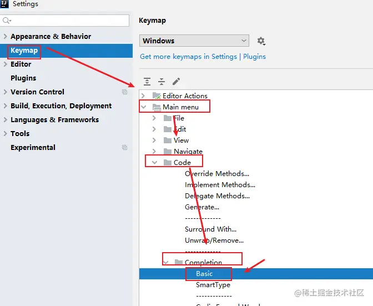The image size is (373, 306).
Task: Select Plugins in the settings sidebar
Action: [x=23, y=78]
